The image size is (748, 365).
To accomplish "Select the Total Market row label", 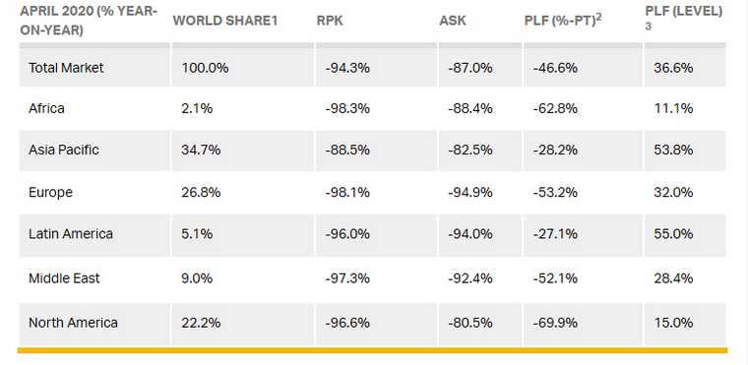I will pos(66,68).
